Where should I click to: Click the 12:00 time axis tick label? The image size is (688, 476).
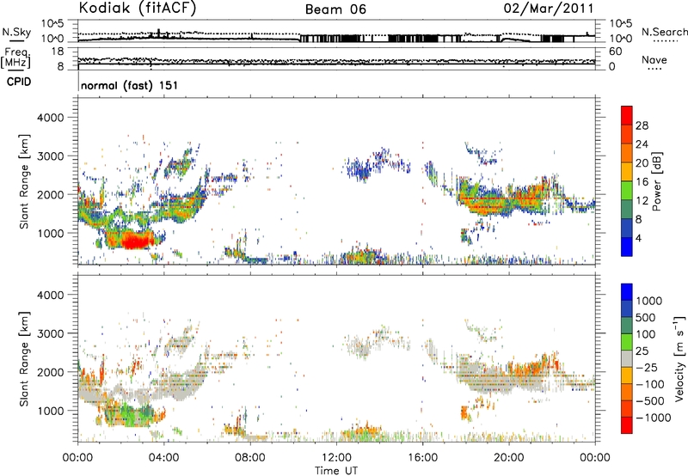pos(336,458)
